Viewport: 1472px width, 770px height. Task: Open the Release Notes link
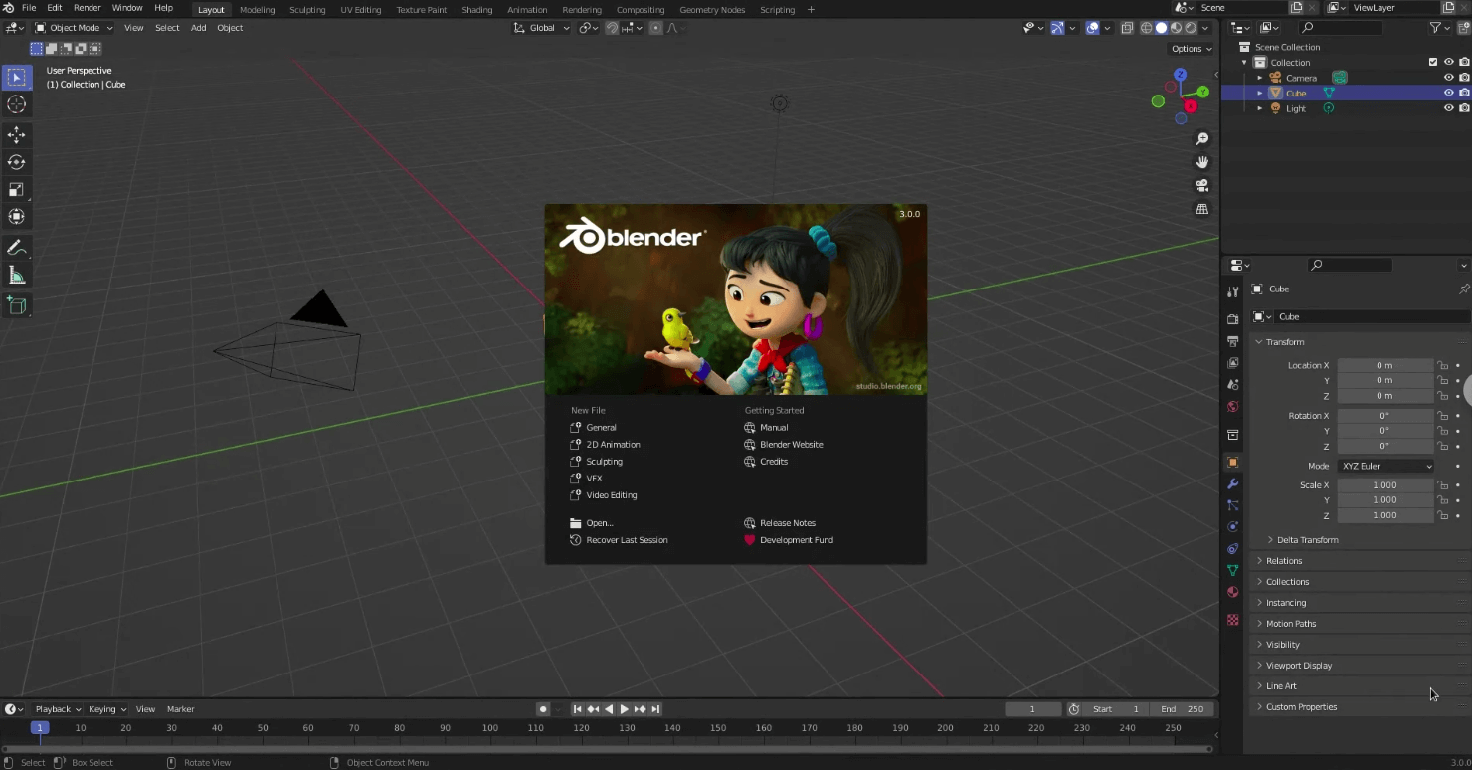point(787,523)
